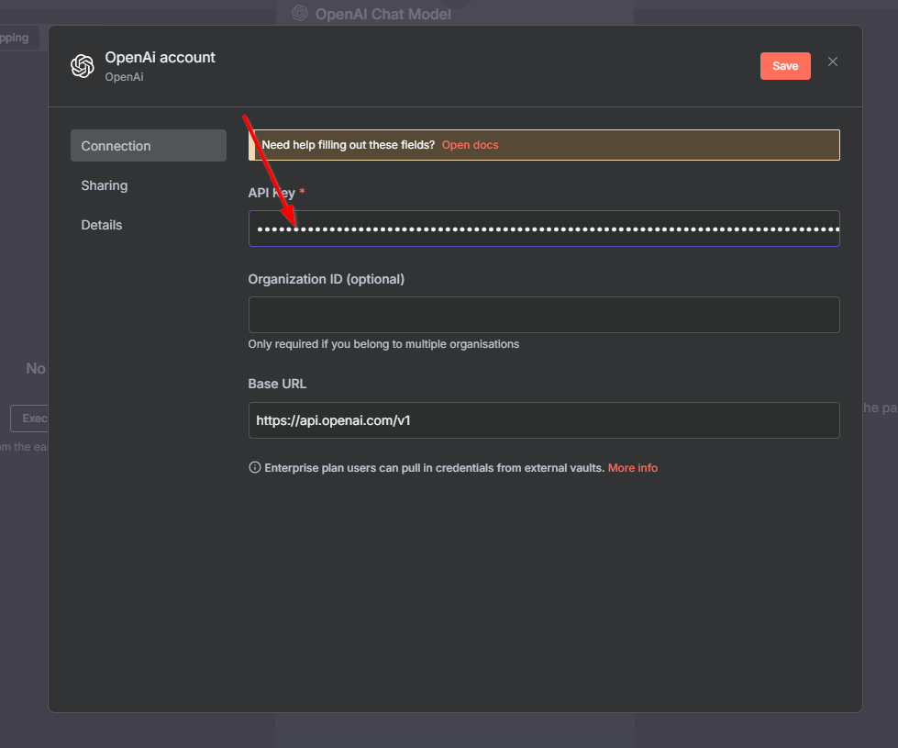This screenshot has height=748, width=898.
Task: Click the OpenAI logo icon in dialog header
Action: tap(83, 66)
